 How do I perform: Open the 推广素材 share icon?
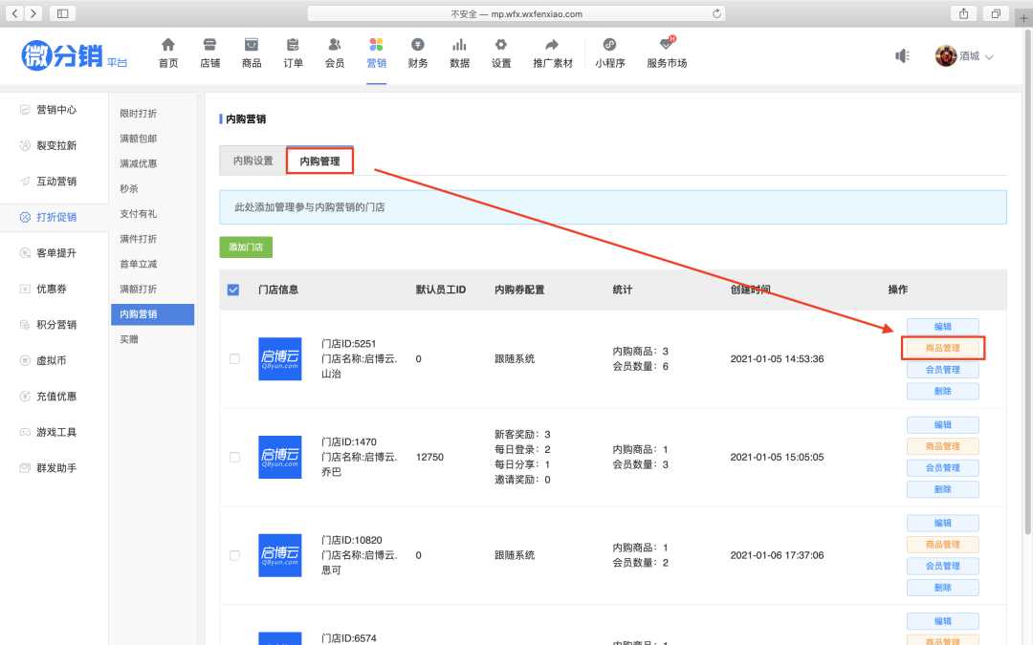tap(552, 46)
